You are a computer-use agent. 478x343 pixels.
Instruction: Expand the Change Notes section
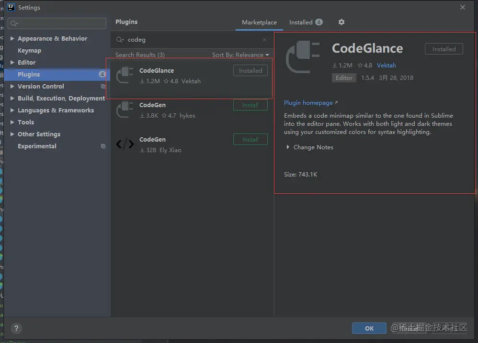click(x=287, y=147)
